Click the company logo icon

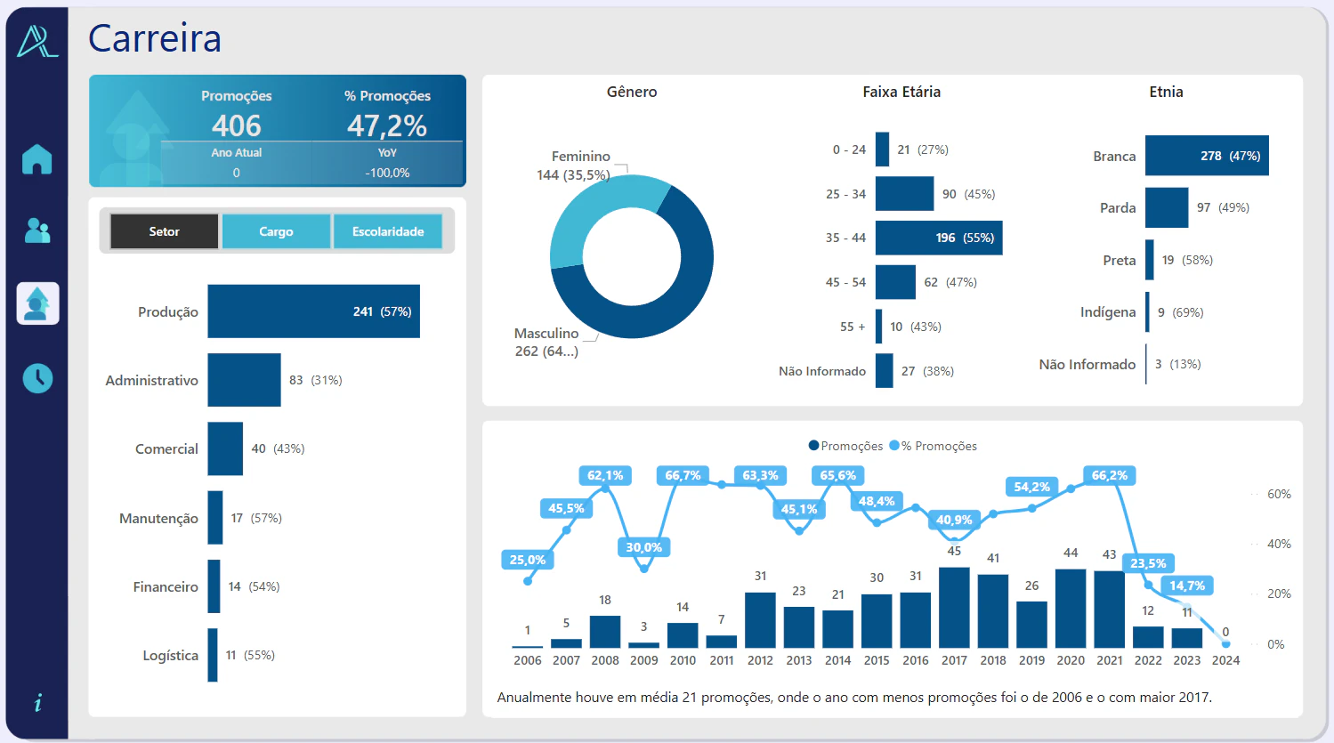tap(37, 41)
